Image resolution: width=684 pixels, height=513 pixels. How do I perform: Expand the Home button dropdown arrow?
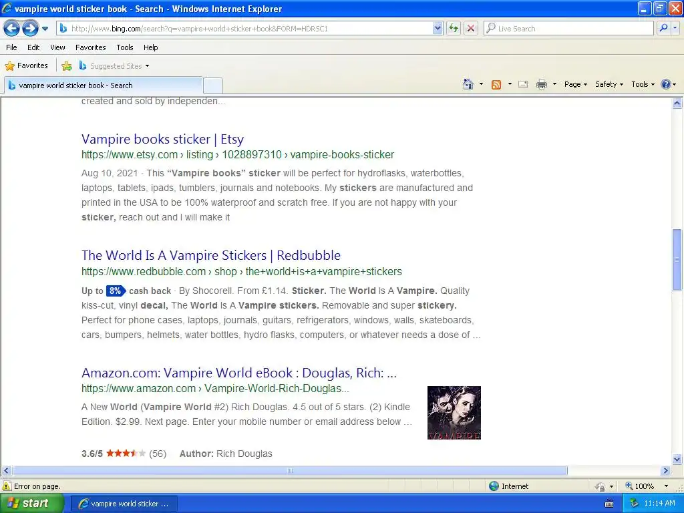point(481,84)
